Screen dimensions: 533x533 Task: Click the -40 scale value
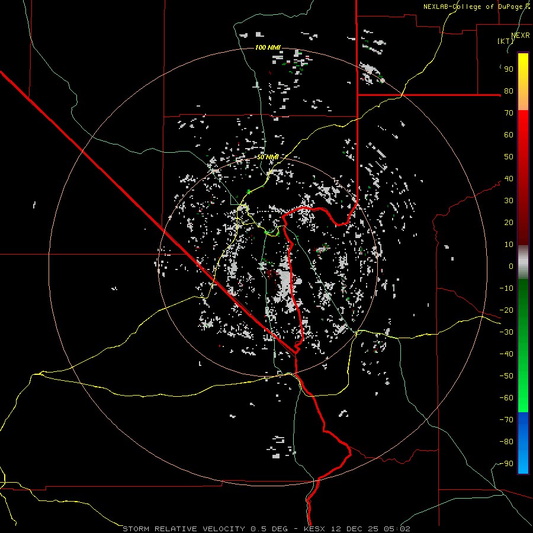click(506, 354)
